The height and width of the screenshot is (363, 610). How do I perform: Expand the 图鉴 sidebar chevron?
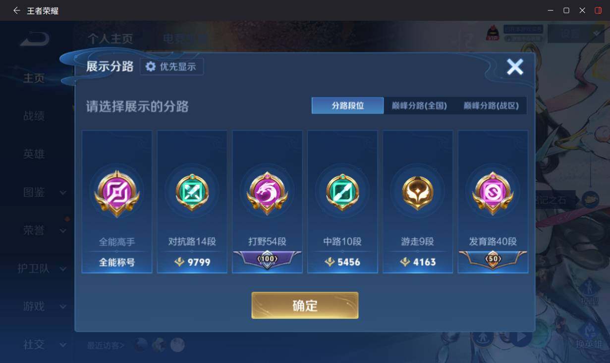point(63,192)
